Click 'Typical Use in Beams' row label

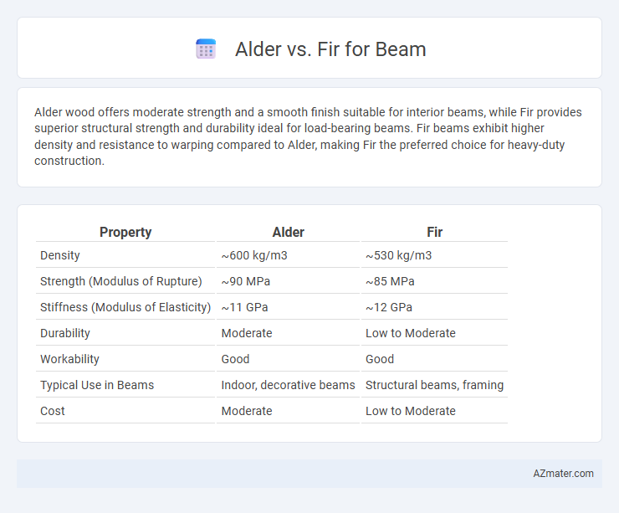pos(97,385)
